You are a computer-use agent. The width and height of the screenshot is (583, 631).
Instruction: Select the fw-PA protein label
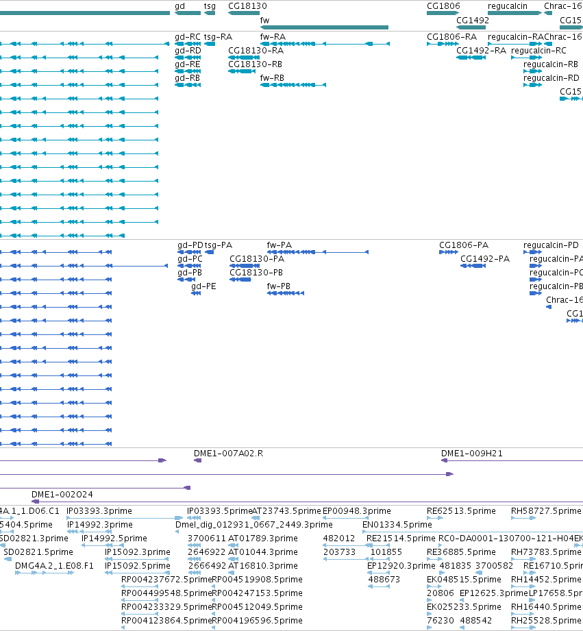(x=280, y=245)
